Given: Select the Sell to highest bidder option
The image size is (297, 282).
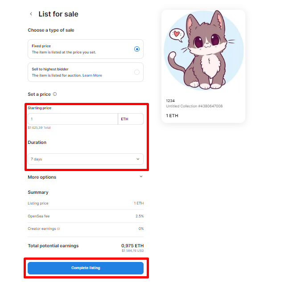Looking at the screenshot, I should 137,72.
